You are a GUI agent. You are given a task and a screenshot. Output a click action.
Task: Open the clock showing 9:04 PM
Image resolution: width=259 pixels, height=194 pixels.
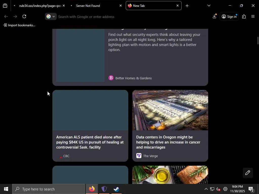coord(237,189)
